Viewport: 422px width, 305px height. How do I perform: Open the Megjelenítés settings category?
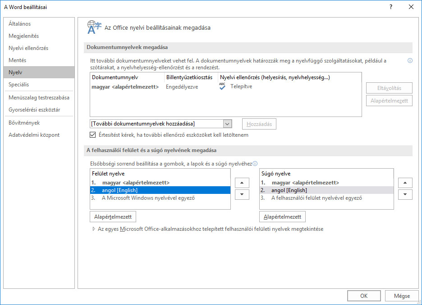tap(39, 36)
